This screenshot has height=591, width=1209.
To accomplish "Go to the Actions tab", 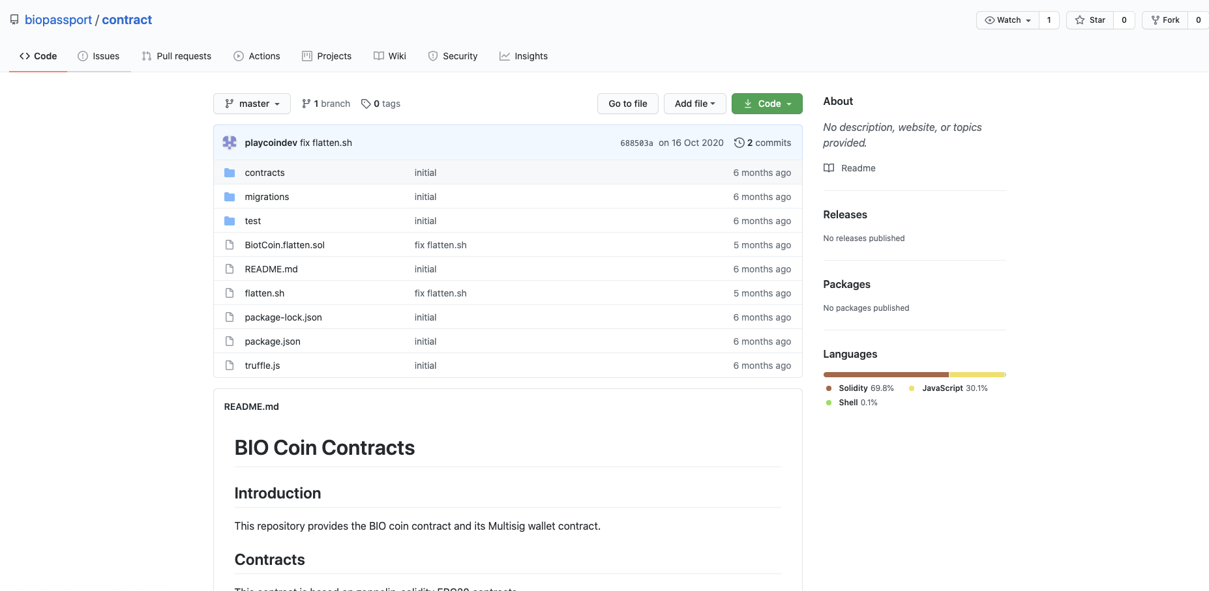I will pyautogui.click(x=257, y=56).
